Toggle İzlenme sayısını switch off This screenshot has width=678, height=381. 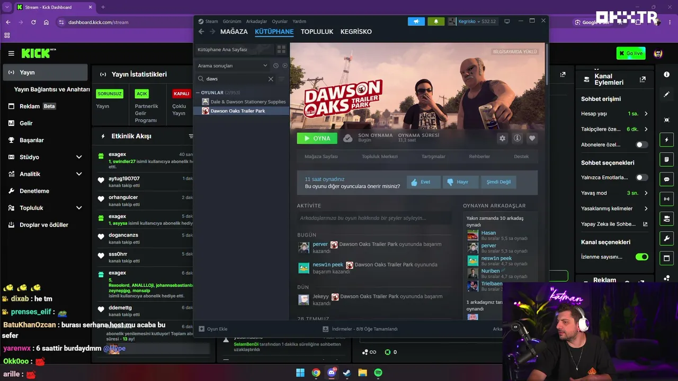642,257
